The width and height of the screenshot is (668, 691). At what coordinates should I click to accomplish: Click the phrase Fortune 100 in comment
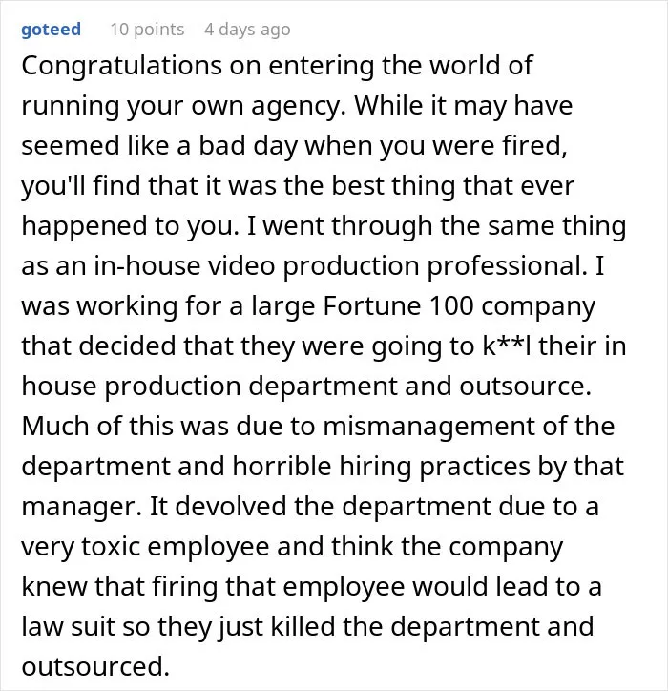pos(398,305)
